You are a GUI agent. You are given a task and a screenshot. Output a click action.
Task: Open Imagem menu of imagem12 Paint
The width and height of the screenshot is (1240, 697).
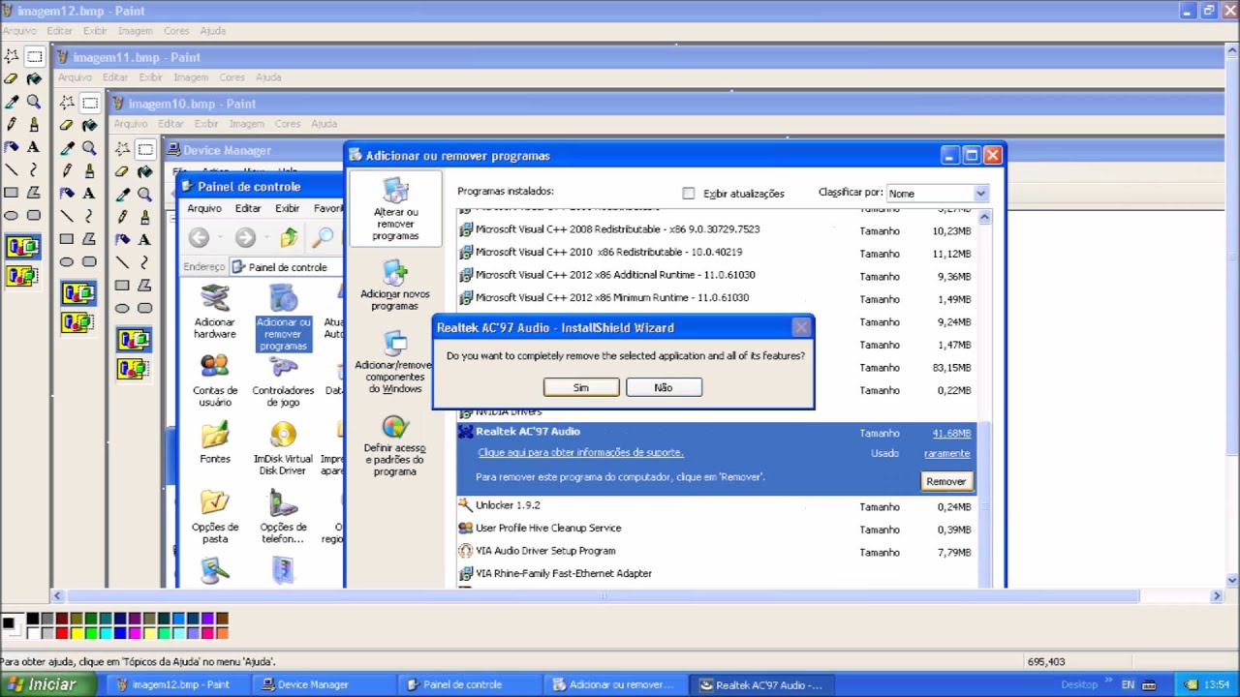tap(135, 31)
